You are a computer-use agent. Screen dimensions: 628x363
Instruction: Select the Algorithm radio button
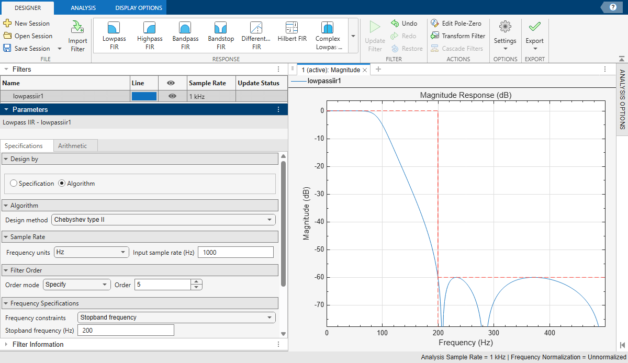click(62, 184)
